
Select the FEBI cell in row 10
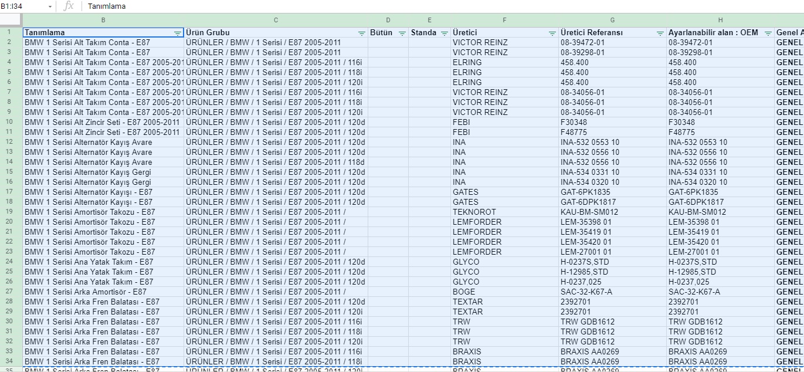pos(505,122)
